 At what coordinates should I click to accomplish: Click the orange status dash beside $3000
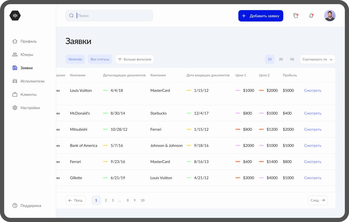point(238,178)
